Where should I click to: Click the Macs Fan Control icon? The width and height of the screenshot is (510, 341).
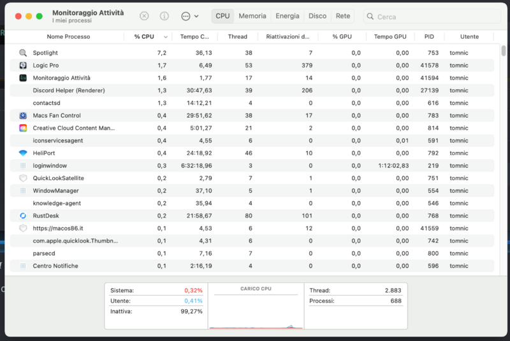[23, 116]
